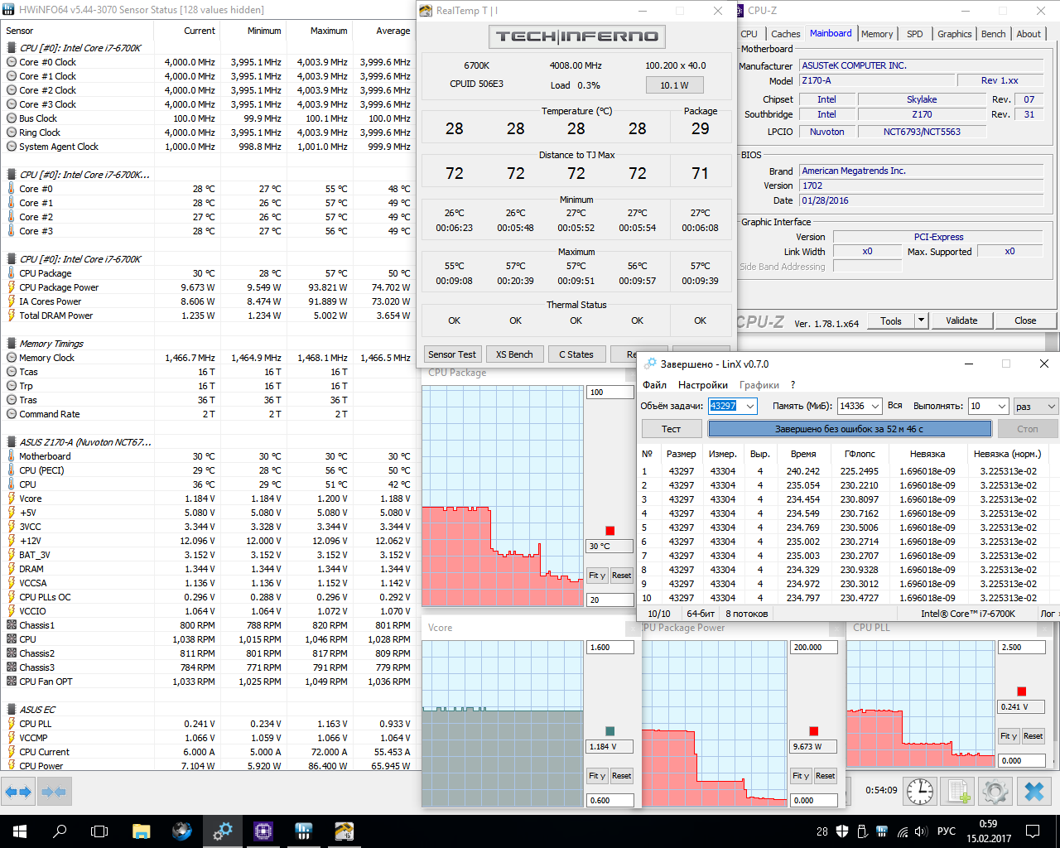Viewport: 1060px width, 848px height.
Task: Open the Графики menu in LinX
Action: [759, 384]
